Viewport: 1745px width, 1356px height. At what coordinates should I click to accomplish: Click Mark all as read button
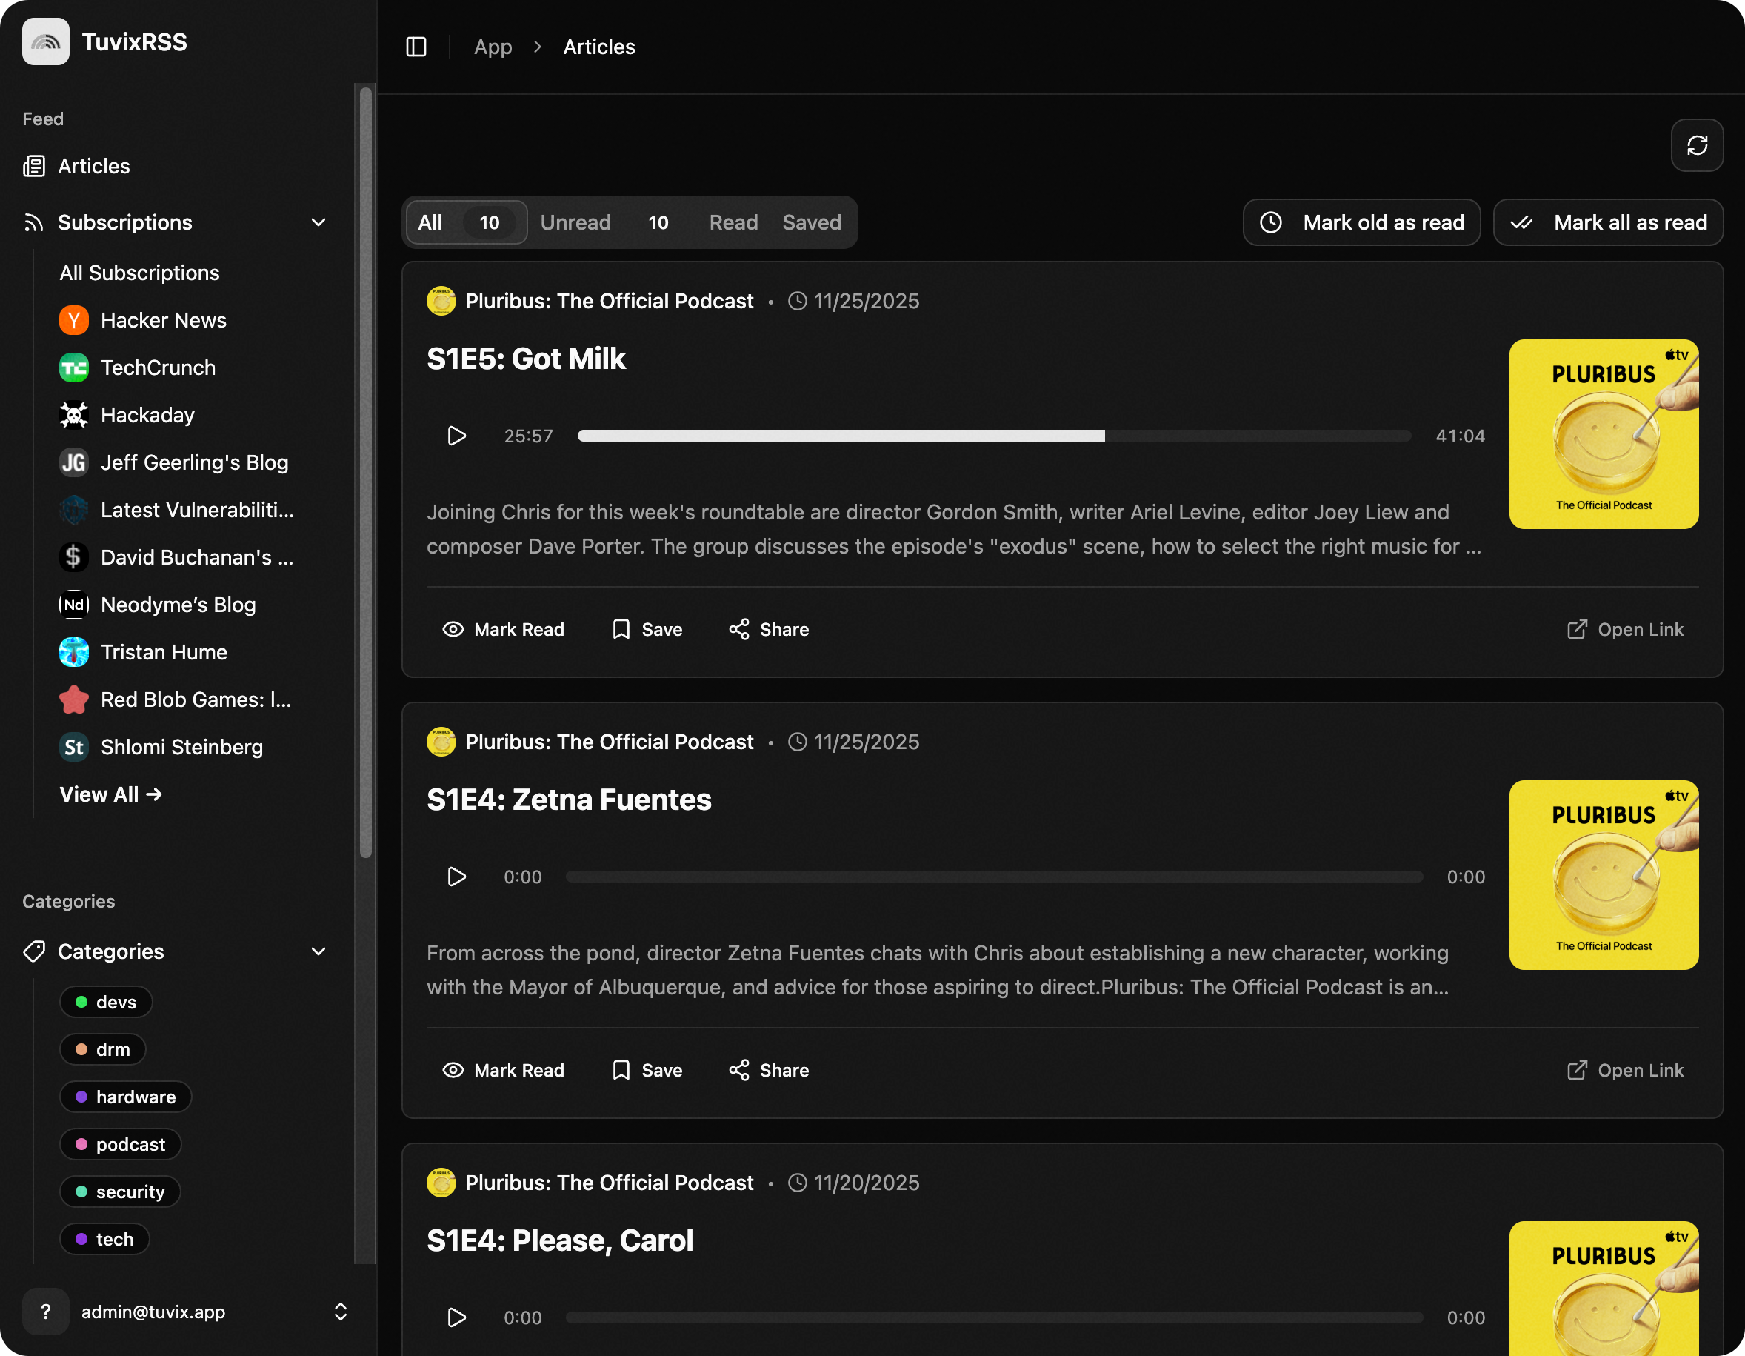pos(1607,222)
